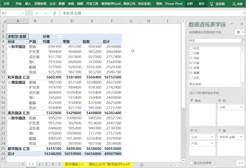The height and width of the screenshot is (168, 246).
Task: Open the 分店 filter dropdown in header
Action: tap(26, 42)
